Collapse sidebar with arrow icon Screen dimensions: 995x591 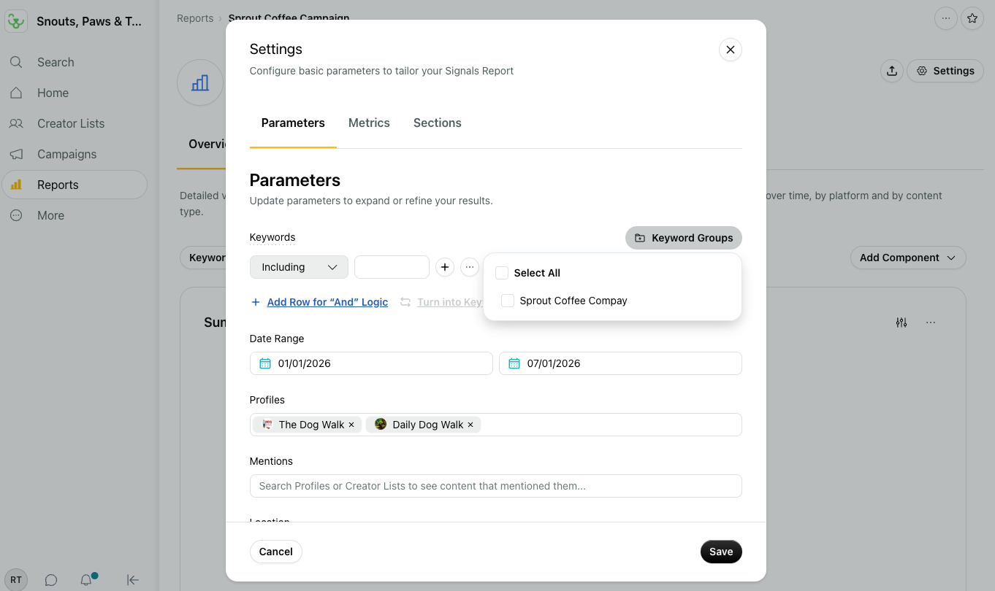coord(132,580)
